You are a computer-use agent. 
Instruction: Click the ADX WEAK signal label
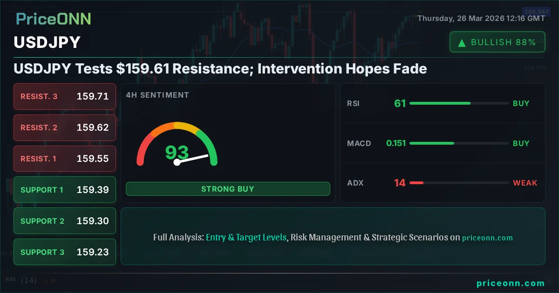(x=525, y=183)
